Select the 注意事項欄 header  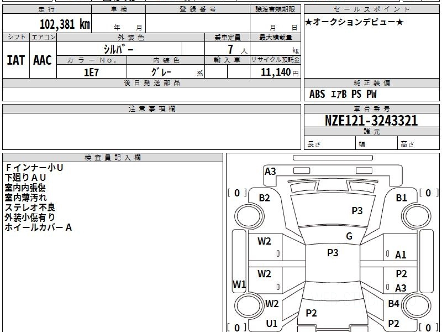pyautogui.click(x=152, y=109)
